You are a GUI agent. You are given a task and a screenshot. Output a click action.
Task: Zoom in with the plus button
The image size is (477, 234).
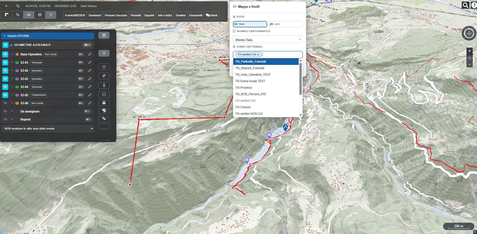click(x=469, y=51)
